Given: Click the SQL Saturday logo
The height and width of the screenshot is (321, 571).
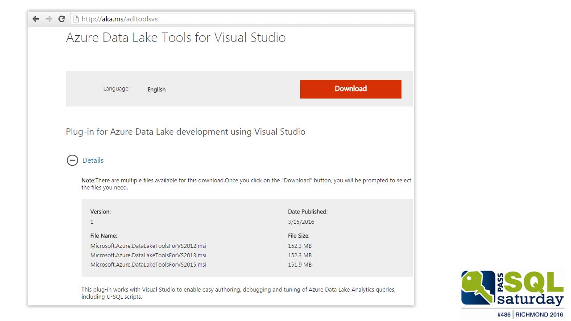Looking at the screenshot, I should (x=513, y=288).
